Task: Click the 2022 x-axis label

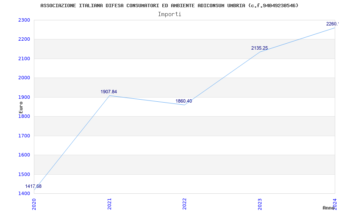Action: click(x=184, y=204)
